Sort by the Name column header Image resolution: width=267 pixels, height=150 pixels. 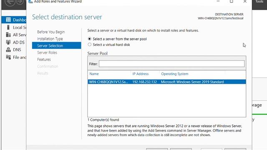click(x=94, y=74)
